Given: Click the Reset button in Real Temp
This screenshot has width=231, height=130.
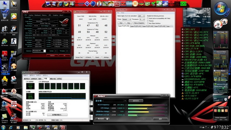Looking at the screenshot, I should pyautogui.click(x=97, y=57).
